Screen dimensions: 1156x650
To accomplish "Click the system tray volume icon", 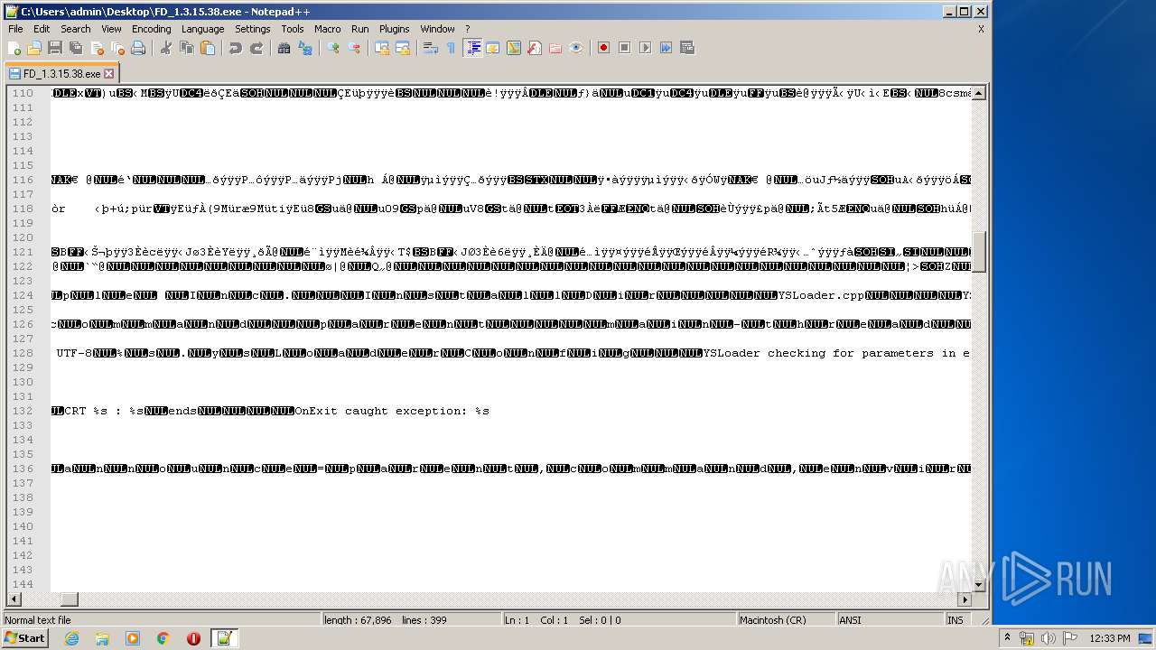I will (1048, 638).
